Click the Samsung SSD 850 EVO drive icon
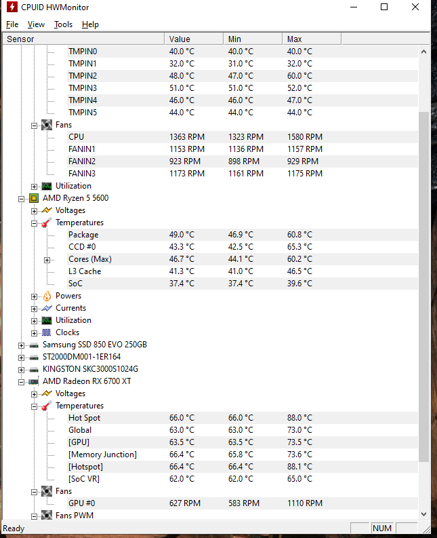 point(34,345)
